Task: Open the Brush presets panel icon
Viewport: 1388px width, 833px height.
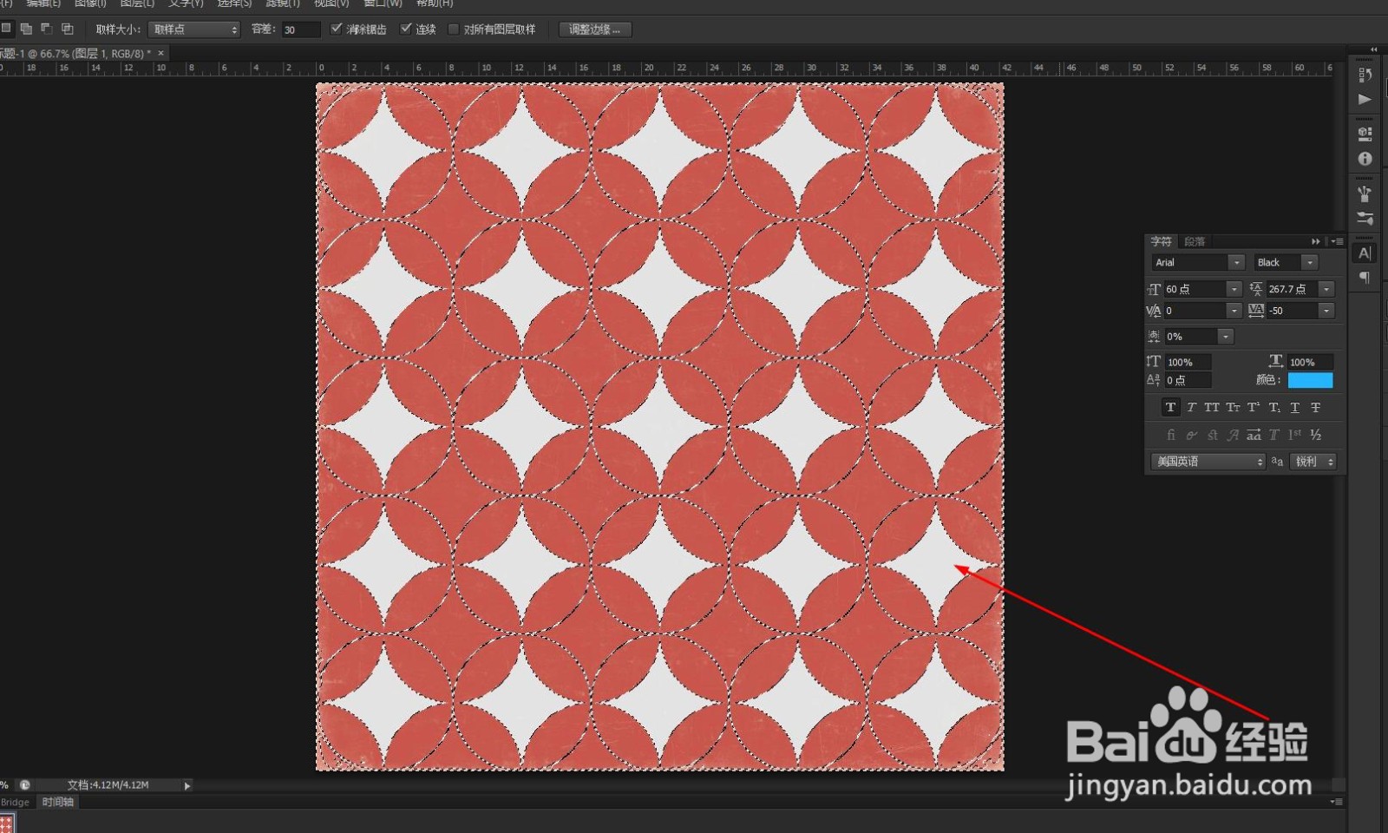Action: [1365, 193]
